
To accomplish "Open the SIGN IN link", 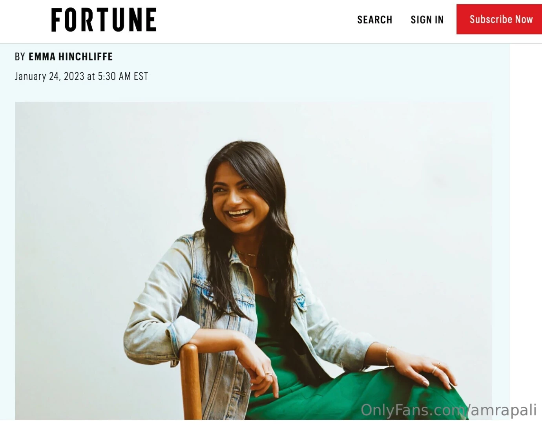I will point(427,20).
